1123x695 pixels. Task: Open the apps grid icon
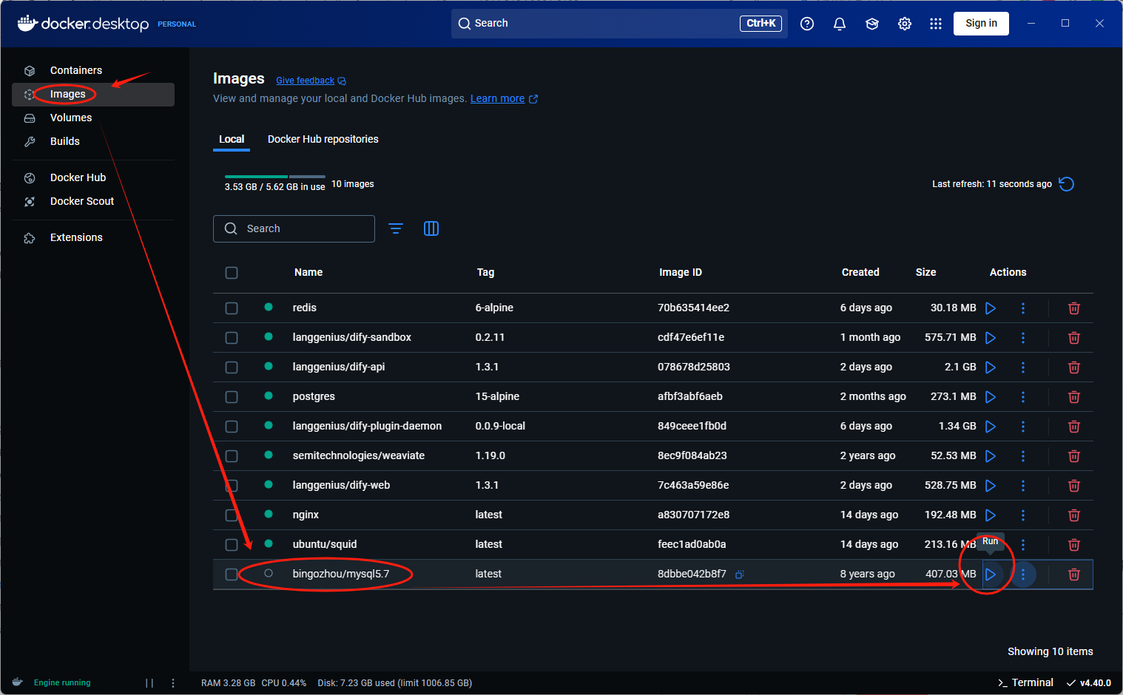[x=936, y=24]
